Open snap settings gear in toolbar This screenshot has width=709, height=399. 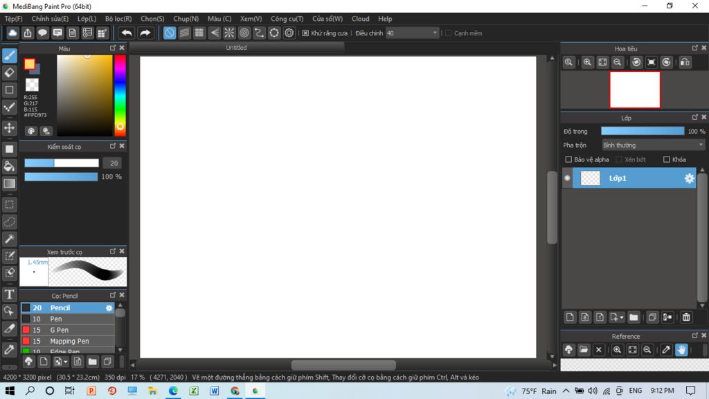pos(289,33)
